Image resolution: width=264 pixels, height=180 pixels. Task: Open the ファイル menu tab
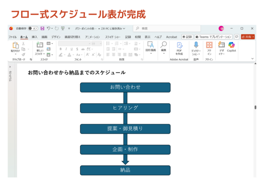point(12,37)
